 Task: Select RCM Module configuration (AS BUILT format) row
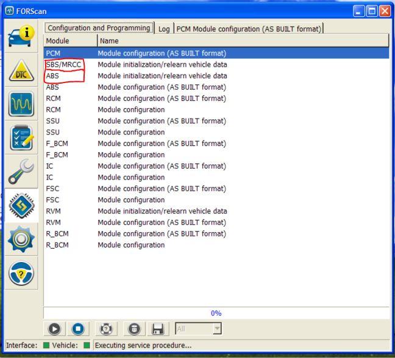[216, 98]
